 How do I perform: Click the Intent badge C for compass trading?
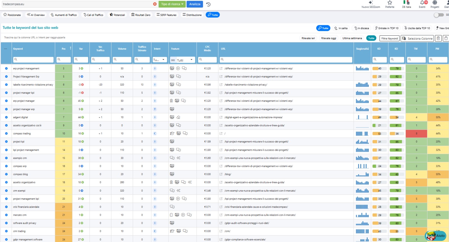point(155,134)
